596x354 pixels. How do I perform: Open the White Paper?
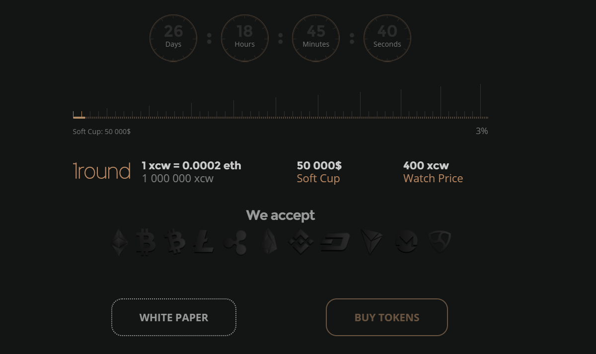pyautogui.click(x=174, y=317)
